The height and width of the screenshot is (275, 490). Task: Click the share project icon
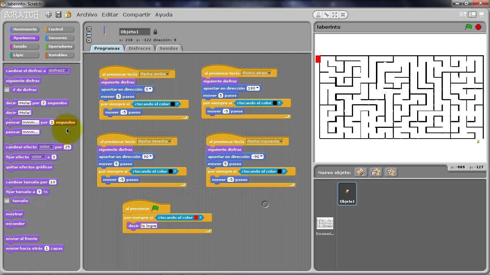pyautogui.click(x=68, y=15)
